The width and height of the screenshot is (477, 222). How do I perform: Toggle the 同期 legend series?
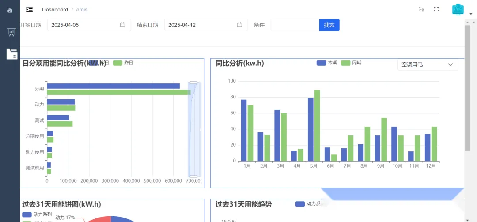coord(351,63)
